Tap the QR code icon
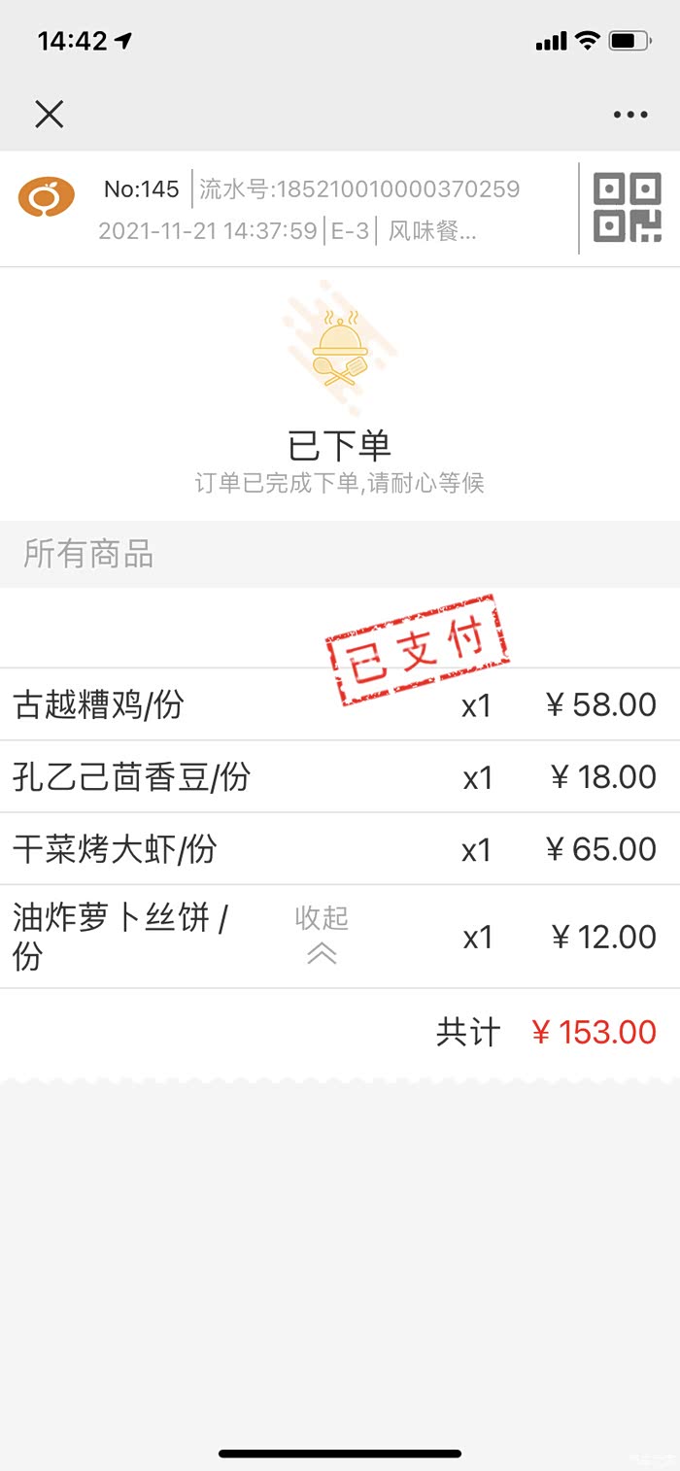This screenshot has width=680, height=1471. [628, 208]
